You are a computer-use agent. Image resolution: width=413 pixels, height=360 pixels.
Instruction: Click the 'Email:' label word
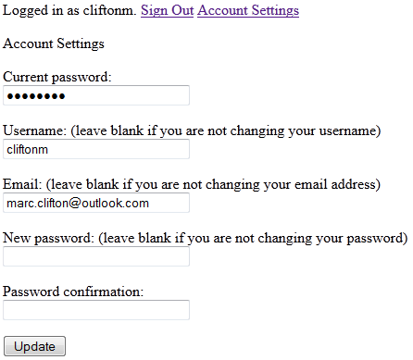tap(22, 184)
